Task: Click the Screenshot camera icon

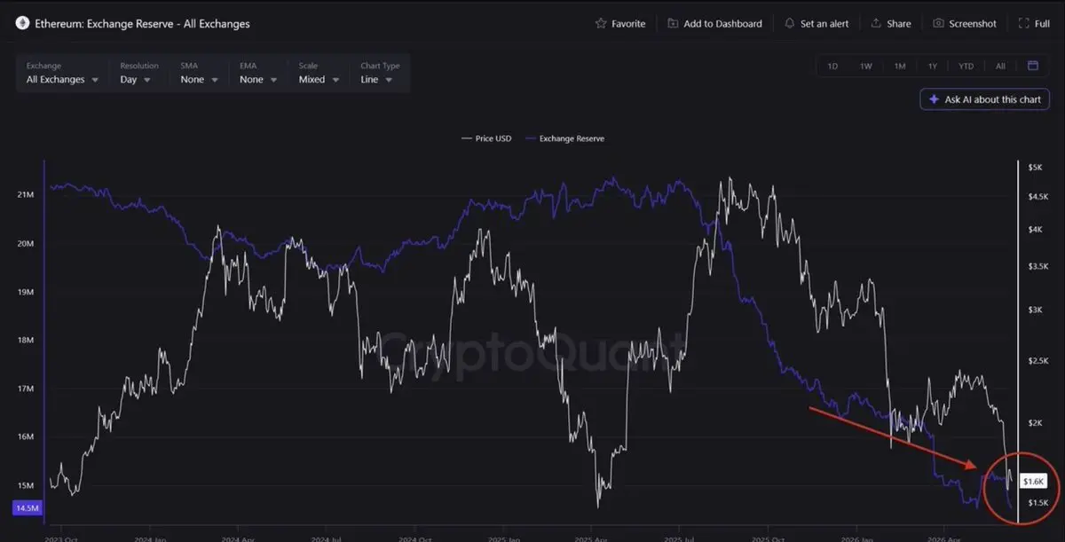Action: [x=938, y=23]
